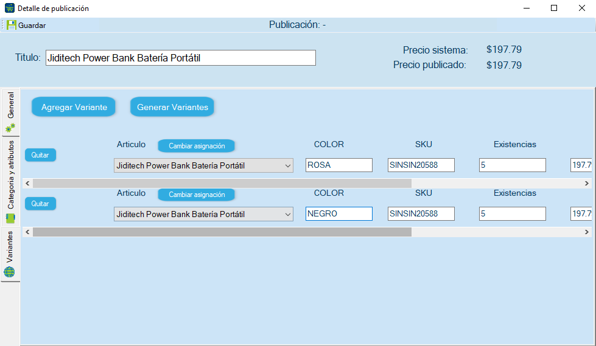
Task: Open the Categoria y atributos tab
Action: coord(10,182)
